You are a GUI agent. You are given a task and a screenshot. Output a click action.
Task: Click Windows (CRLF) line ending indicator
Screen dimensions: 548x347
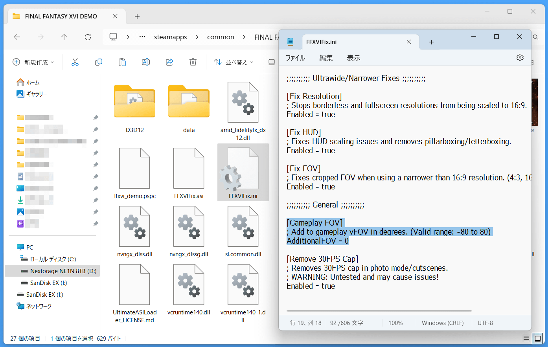pos(443,323)
